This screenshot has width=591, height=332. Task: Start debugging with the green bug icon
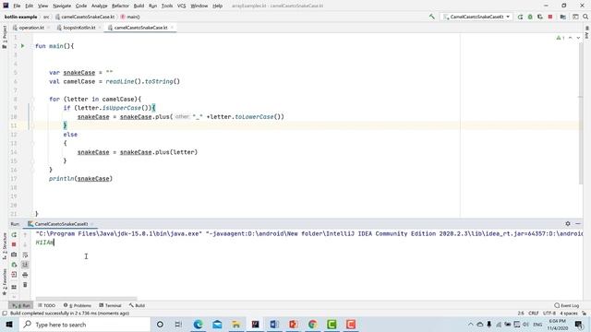[530, 17]
